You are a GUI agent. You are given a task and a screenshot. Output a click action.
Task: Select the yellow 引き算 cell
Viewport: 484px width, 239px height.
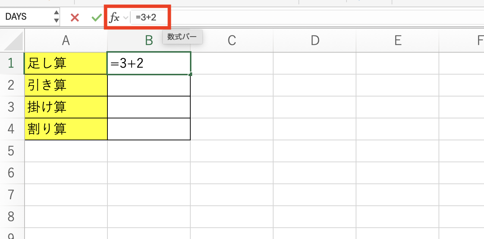[65, 85]
